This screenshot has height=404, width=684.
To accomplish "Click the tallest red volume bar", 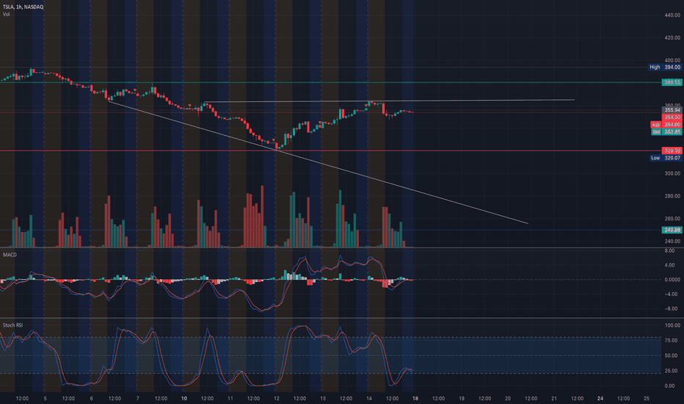I will [x=262, y=217].
